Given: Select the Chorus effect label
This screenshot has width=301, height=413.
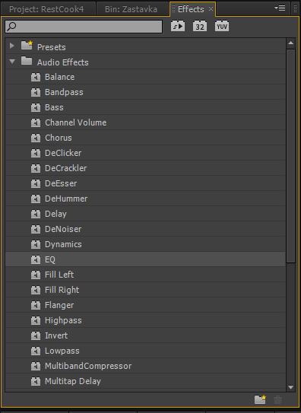Looking at the screenshot, I should tap(58, 138).
